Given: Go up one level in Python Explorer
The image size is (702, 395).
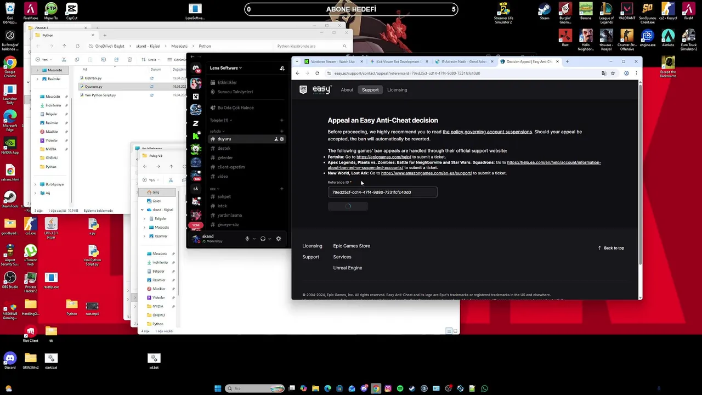Looking at the screenshot, I should click(64, 46).
